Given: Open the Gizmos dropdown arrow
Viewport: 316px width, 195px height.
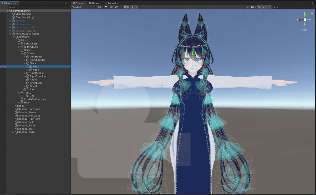Looking at the screenshot, I should coord(269,7).
